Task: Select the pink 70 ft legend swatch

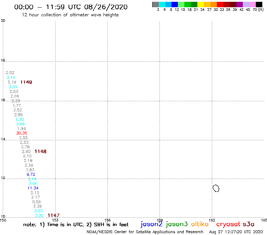Action: click(252, 4)
